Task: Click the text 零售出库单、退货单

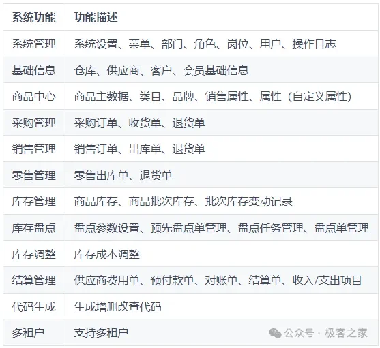Action: (123, 175)
